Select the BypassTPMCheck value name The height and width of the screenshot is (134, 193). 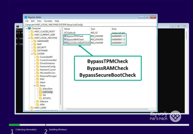tap(75, 36)
